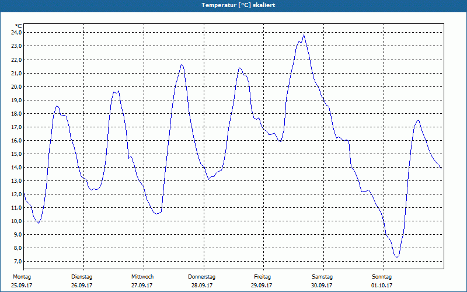Click the 17,0 axis value
The width and height of the screenshot is (467, 292).
coord(16,127)
